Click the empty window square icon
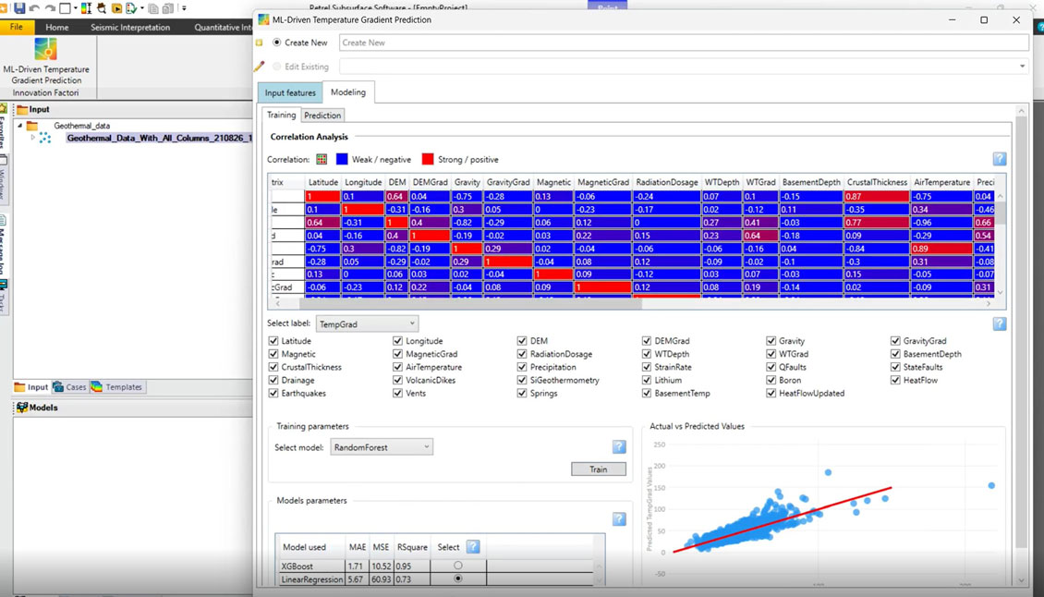Viewport: 1044px width, 597px height. tap(65, 8)
